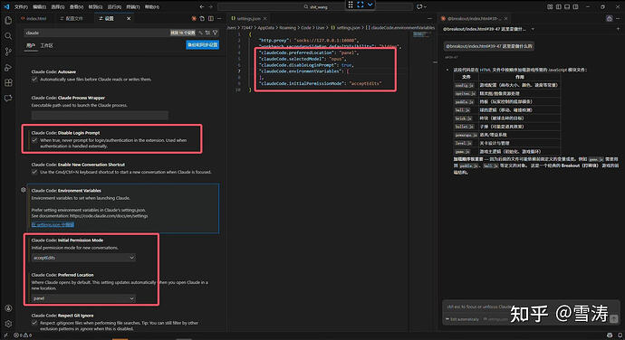Toggle the Claude Code Autosave checkbox
The height and width of the screenshot is (340, 625).
click(x=34, y=80)
